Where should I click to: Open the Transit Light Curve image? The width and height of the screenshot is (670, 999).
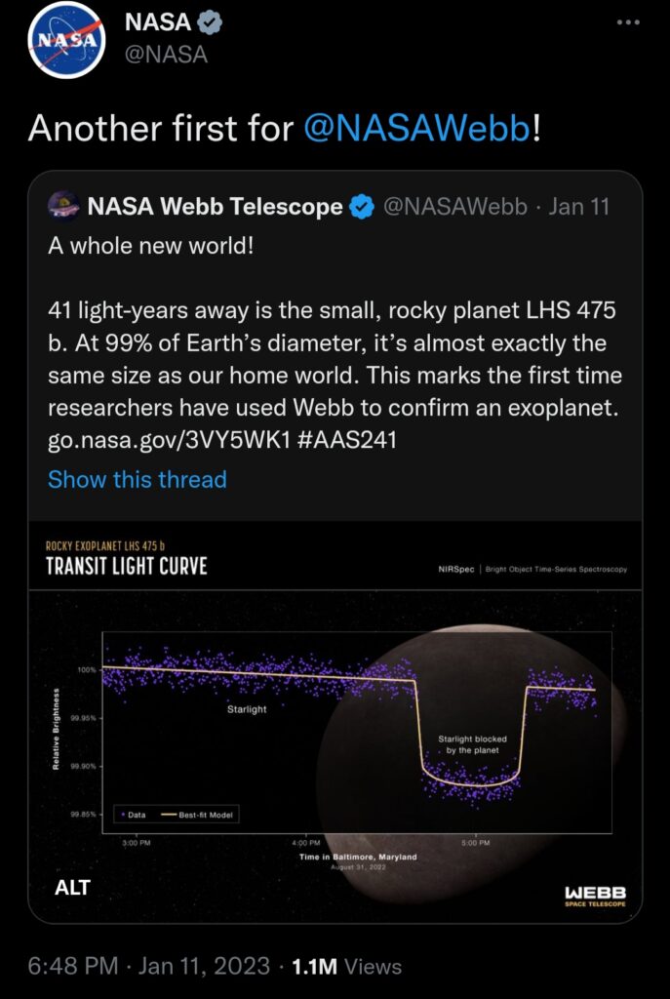click(335, 722)
